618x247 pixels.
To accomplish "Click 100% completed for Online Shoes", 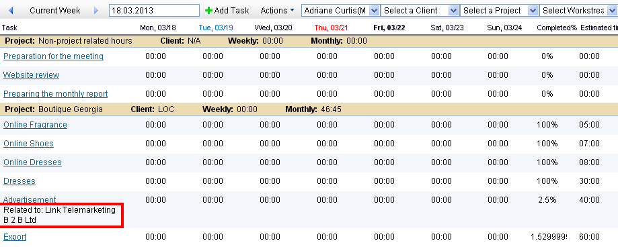I will click(547, 144).
